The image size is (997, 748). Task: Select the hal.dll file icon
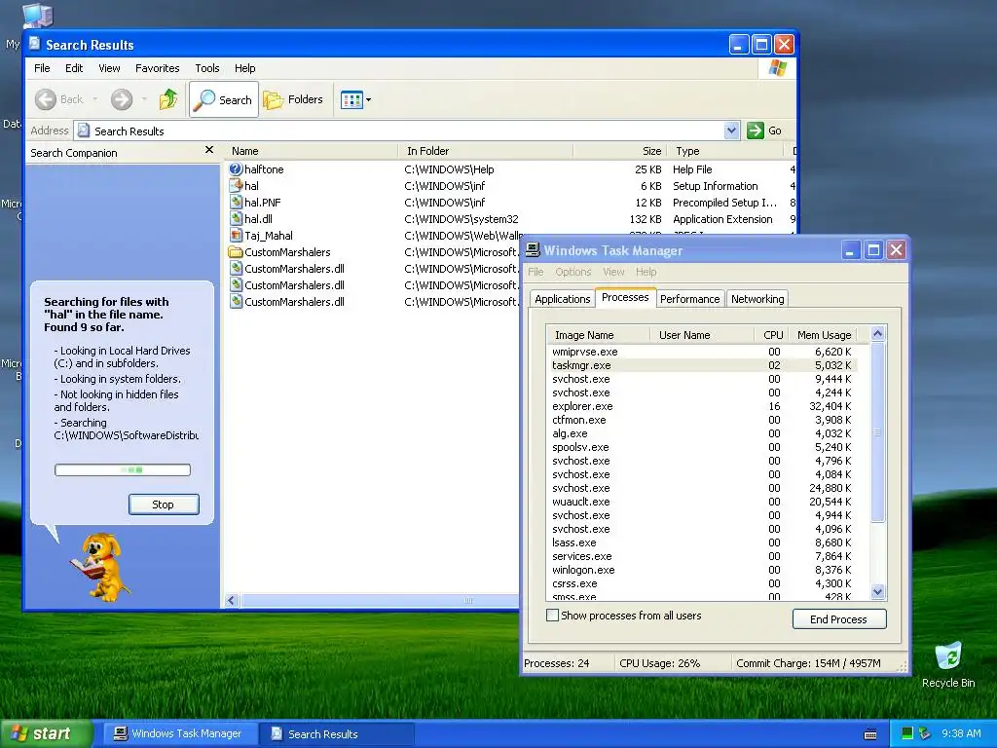point(236,219)
